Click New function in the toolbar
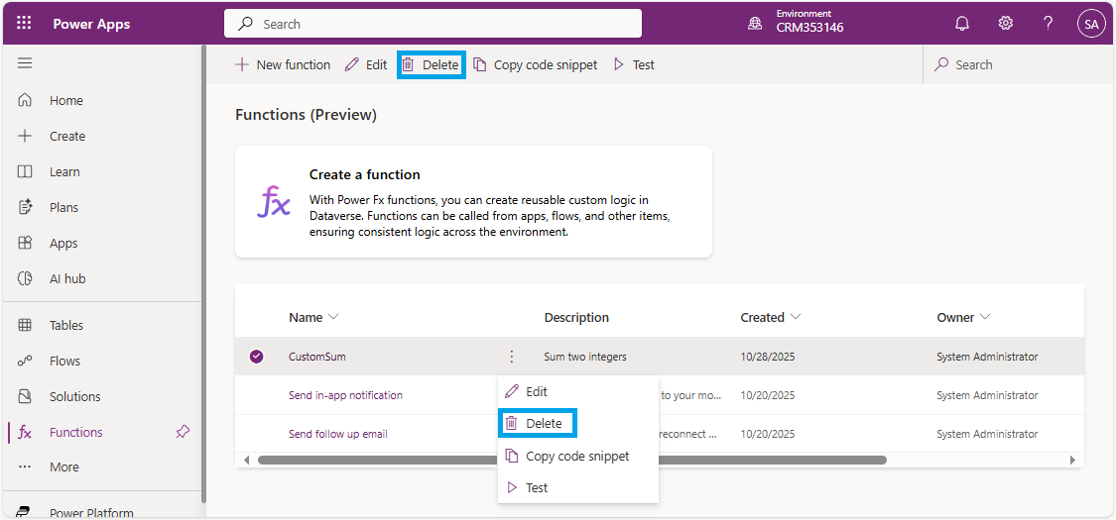 (283, 64)
